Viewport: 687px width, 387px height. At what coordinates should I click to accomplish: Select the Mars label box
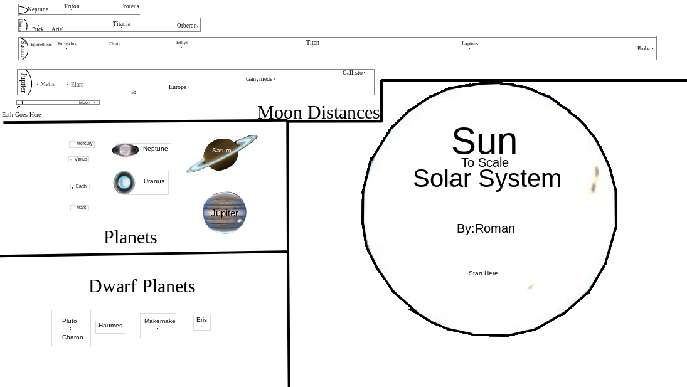point(80,208)
